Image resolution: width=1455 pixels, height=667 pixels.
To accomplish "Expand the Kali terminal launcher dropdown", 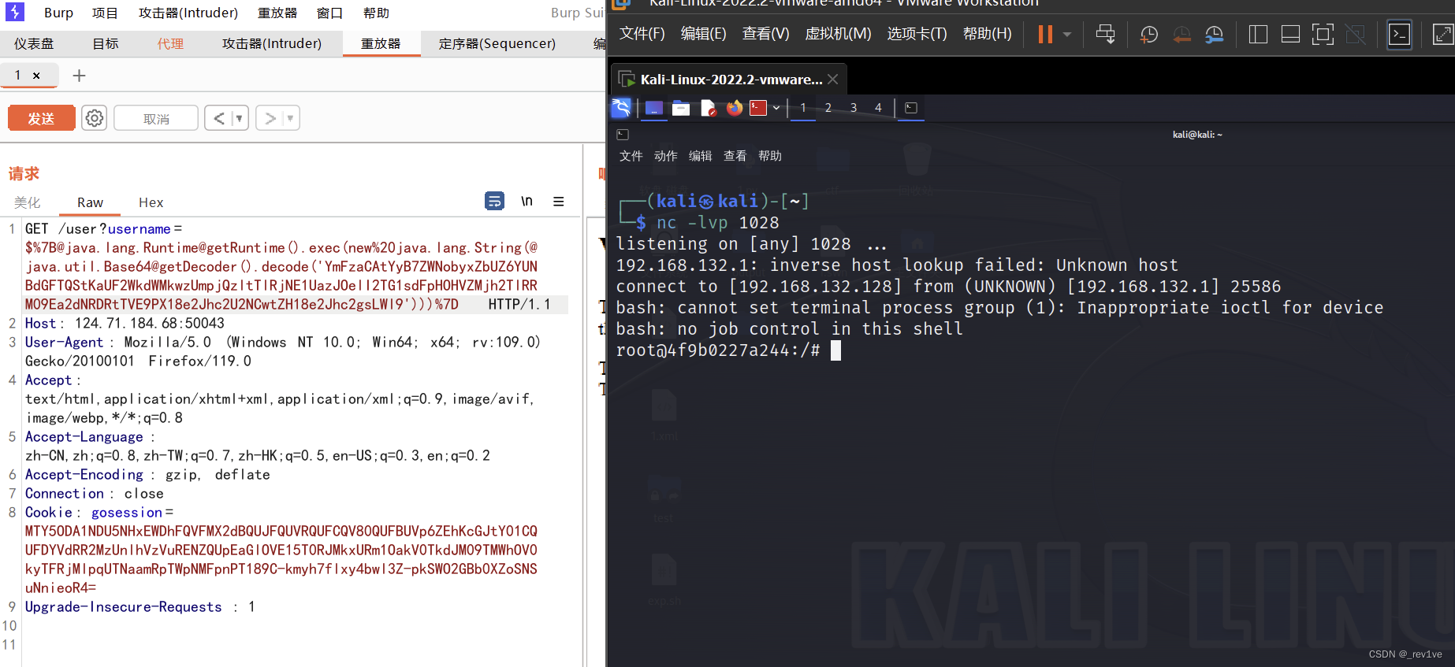I will click(776, 108).
